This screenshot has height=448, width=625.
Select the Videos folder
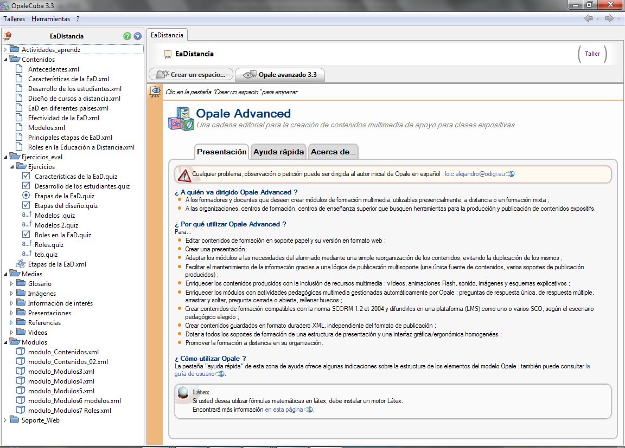pyautogui.click(x=37, y=332)
